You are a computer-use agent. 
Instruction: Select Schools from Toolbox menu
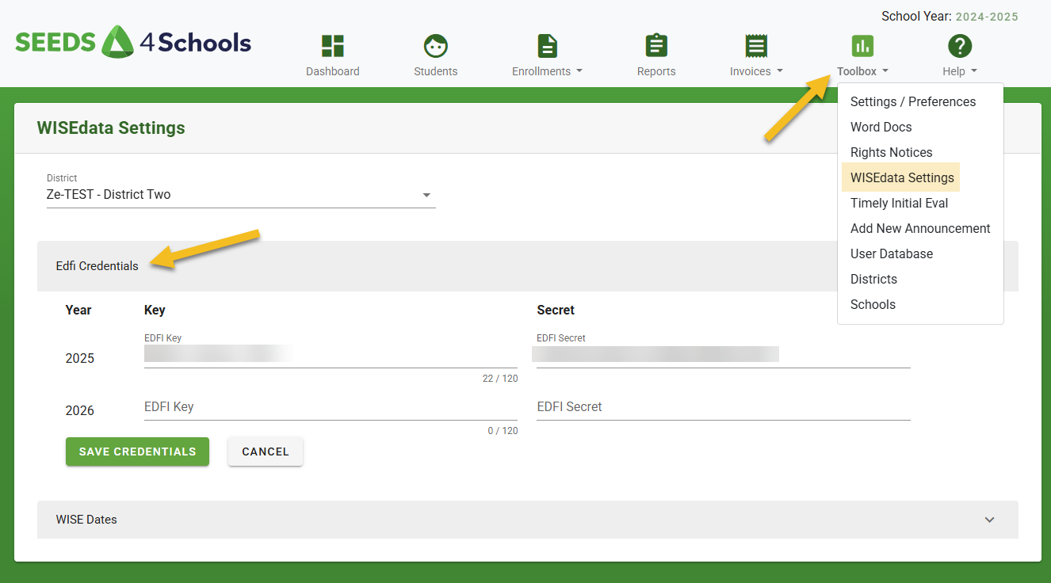pos(873,304)
